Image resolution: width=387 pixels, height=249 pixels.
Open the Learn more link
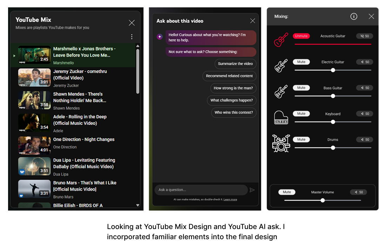tap(230, 200)
